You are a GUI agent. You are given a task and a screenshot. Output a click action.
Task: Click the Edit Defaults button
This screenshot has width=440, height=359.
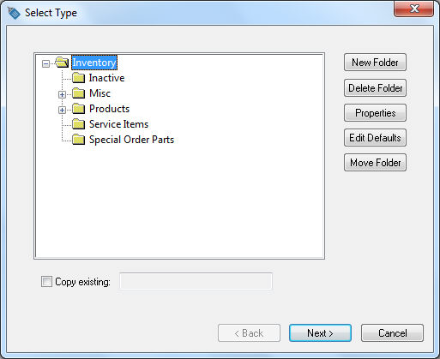(x=375, y=138)
